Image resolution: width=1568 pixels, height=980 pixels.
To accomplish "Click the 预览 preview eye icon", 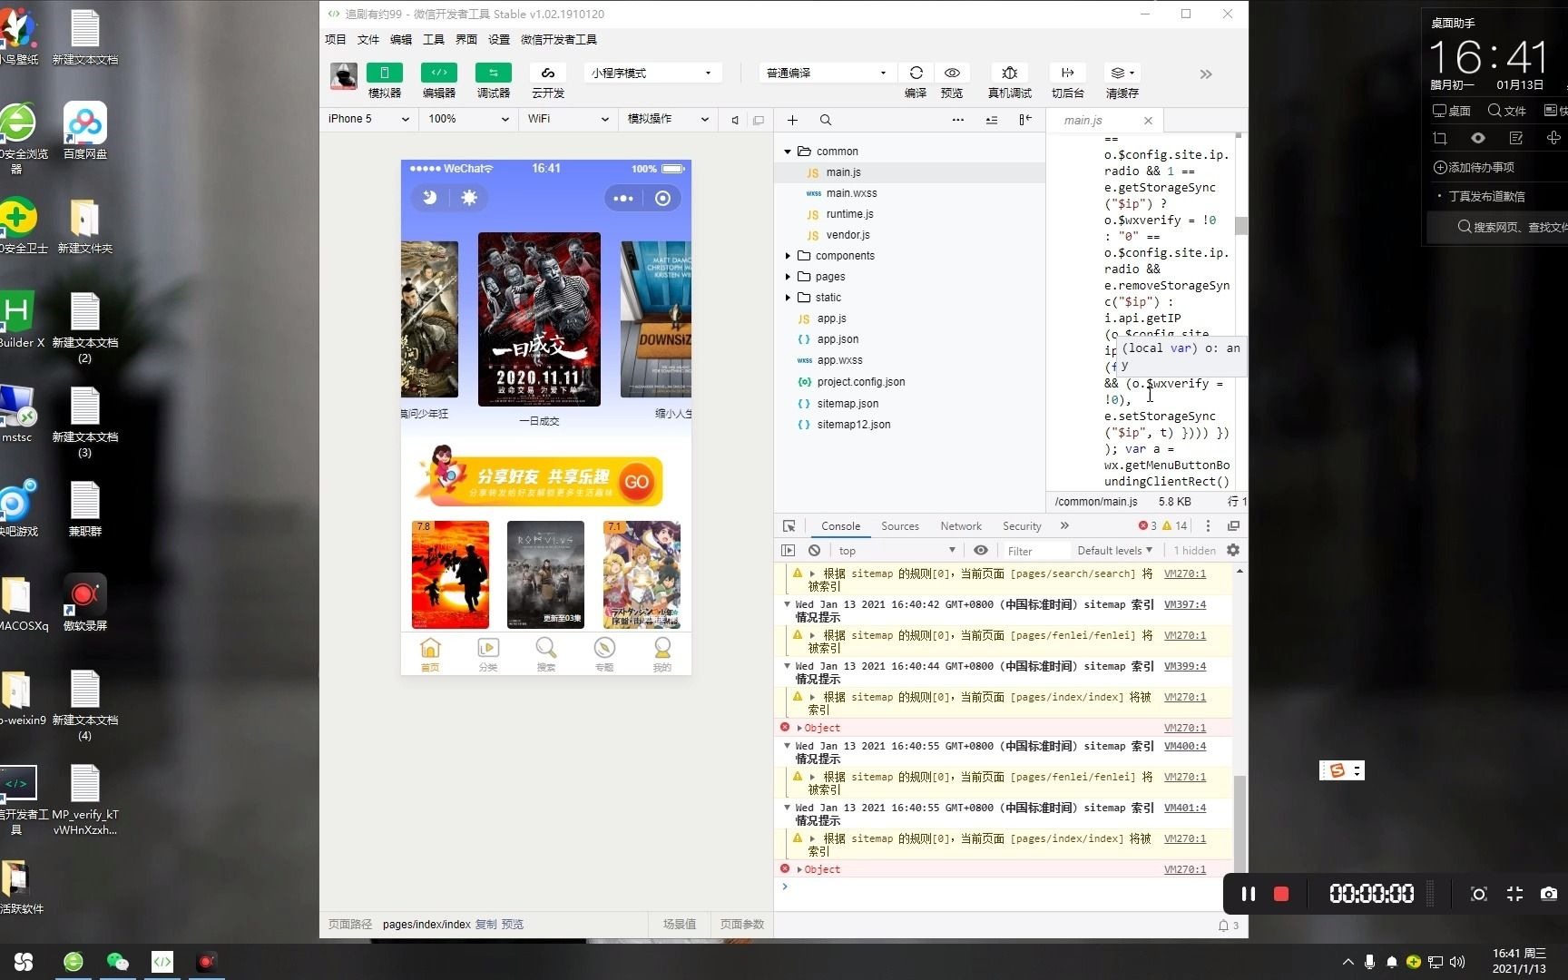I will pyautogui.click(x=952, y=73).
